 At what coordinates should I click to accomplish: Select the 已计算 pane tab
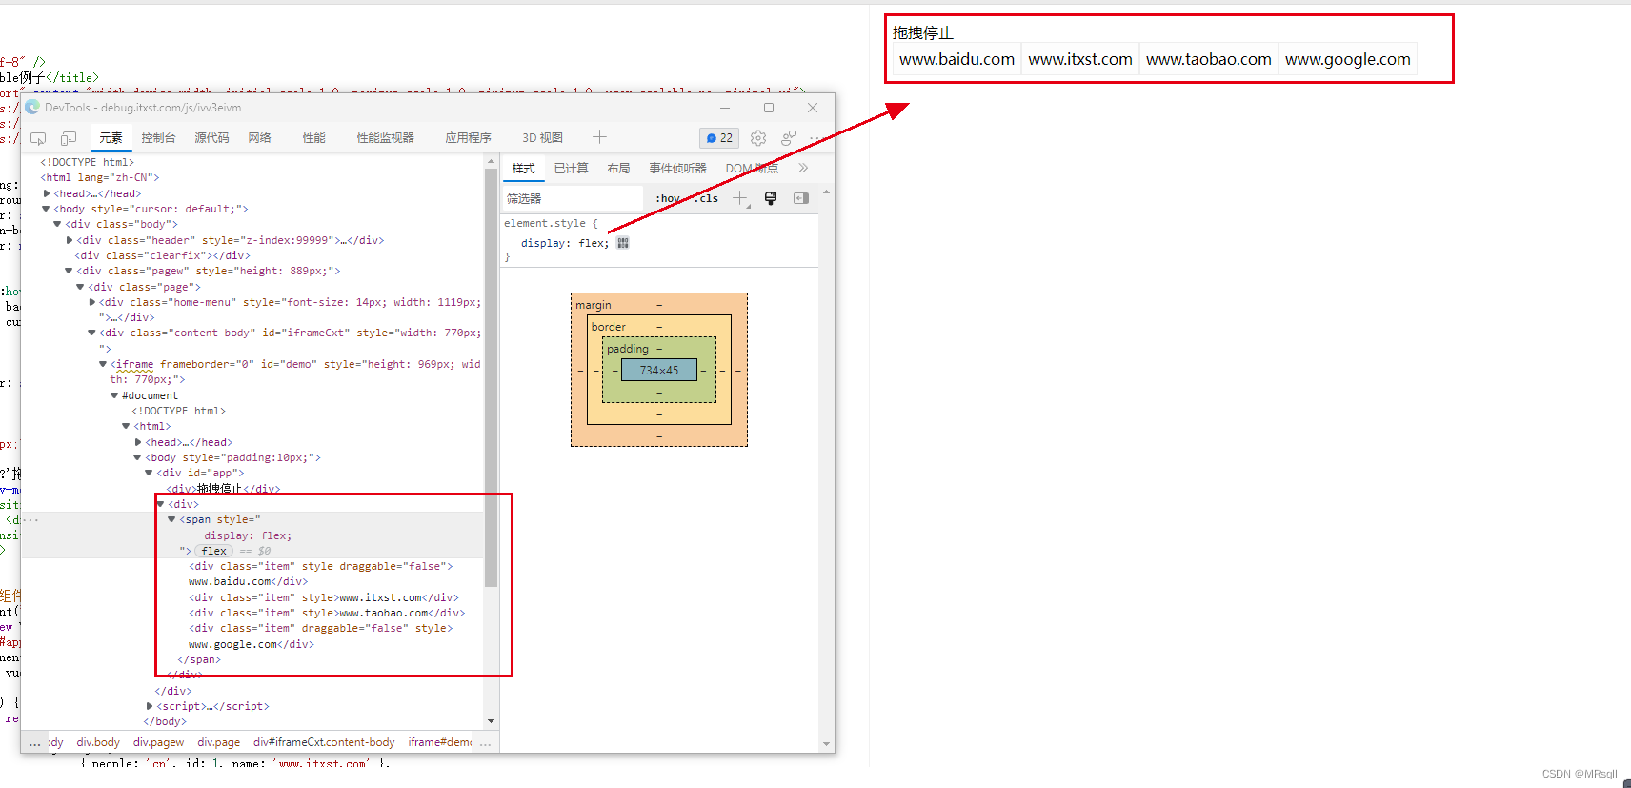tap(571, 169)
